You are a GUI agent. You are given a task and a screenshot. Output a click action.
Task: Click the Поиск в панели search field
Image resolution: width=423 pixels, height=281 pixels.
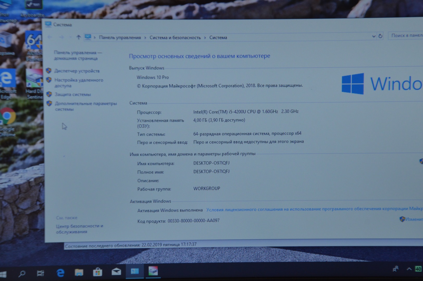[406, 35]
